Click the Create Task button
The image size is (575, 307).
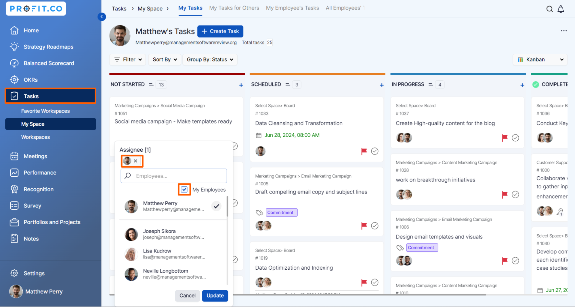(x=220, y=31)
